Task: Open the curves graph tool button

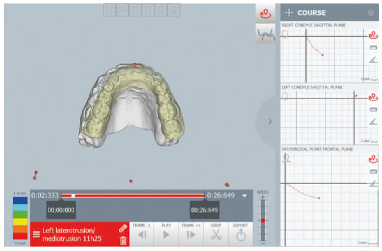Action: (x=265, y=34)
